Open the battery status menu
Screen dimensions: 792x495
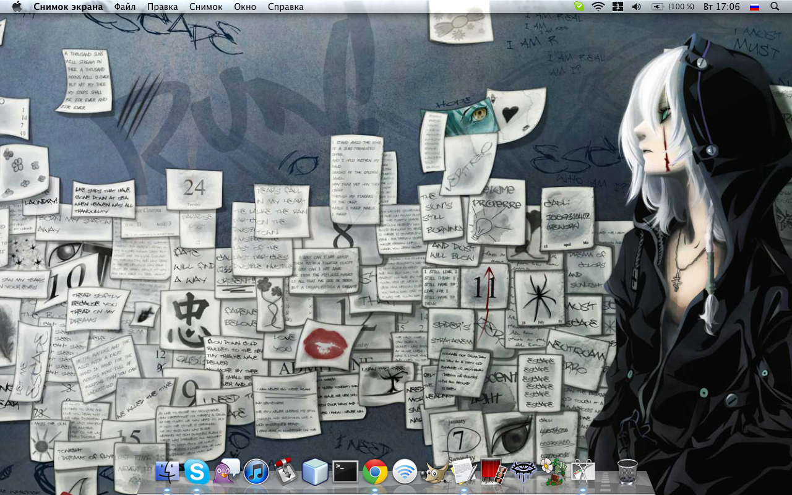[657, 7]
